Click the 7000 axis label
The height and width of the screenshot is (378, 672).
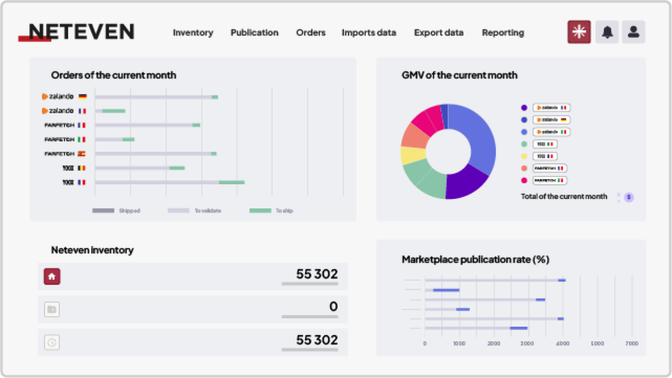pos(632,343)
